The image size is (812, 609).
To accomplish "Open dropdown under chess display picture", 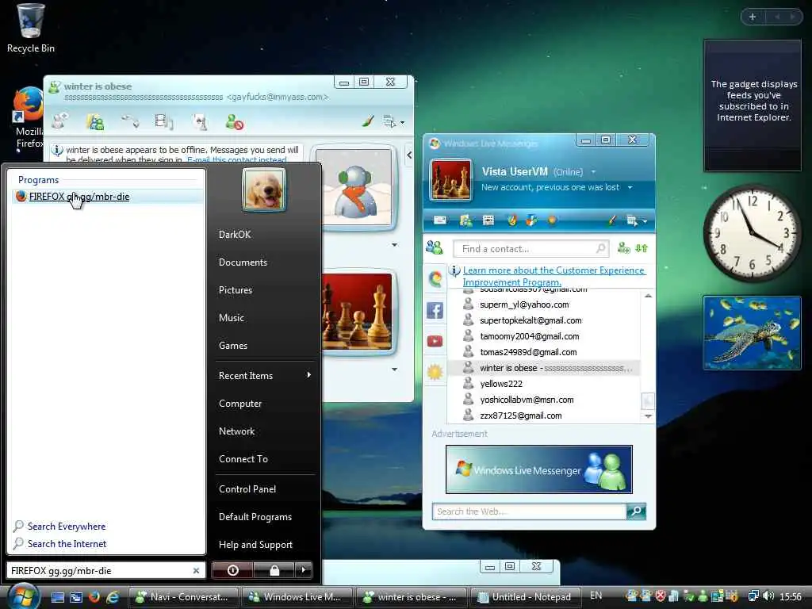I will point(395,370).
